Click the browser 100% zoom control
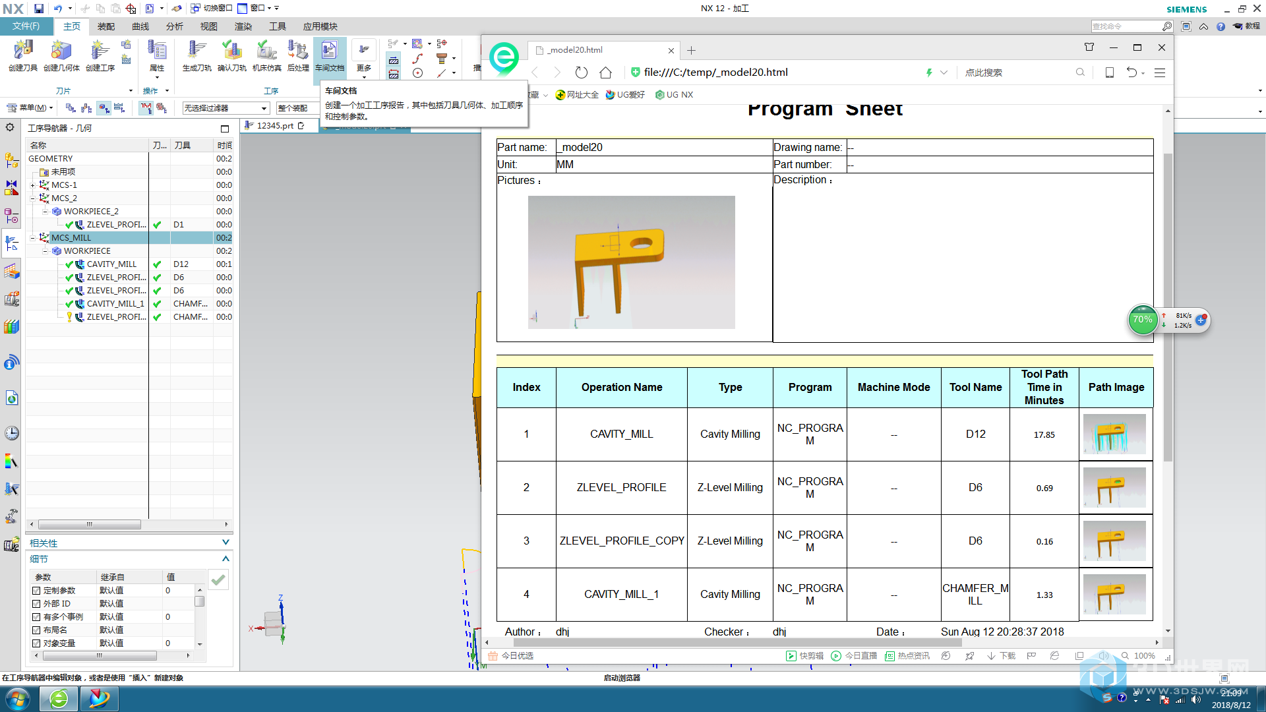The width and height of the screenshot is (1266, 712). coord(1139,656)
